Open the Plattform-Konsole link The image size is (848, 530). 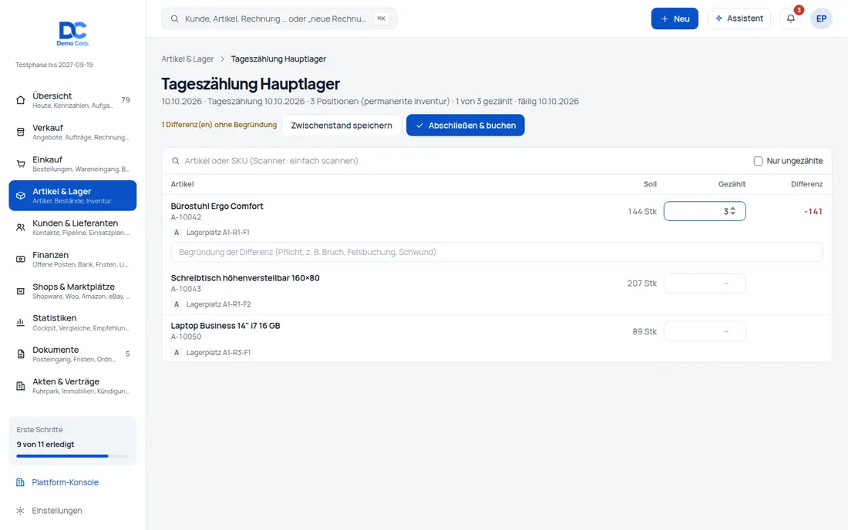[65, 482]
